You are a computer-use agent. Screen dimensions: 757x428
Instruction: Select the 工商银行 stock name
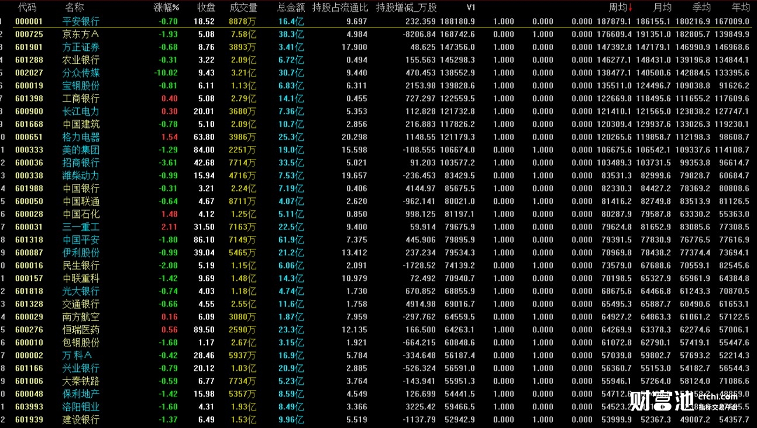(81, 99)
